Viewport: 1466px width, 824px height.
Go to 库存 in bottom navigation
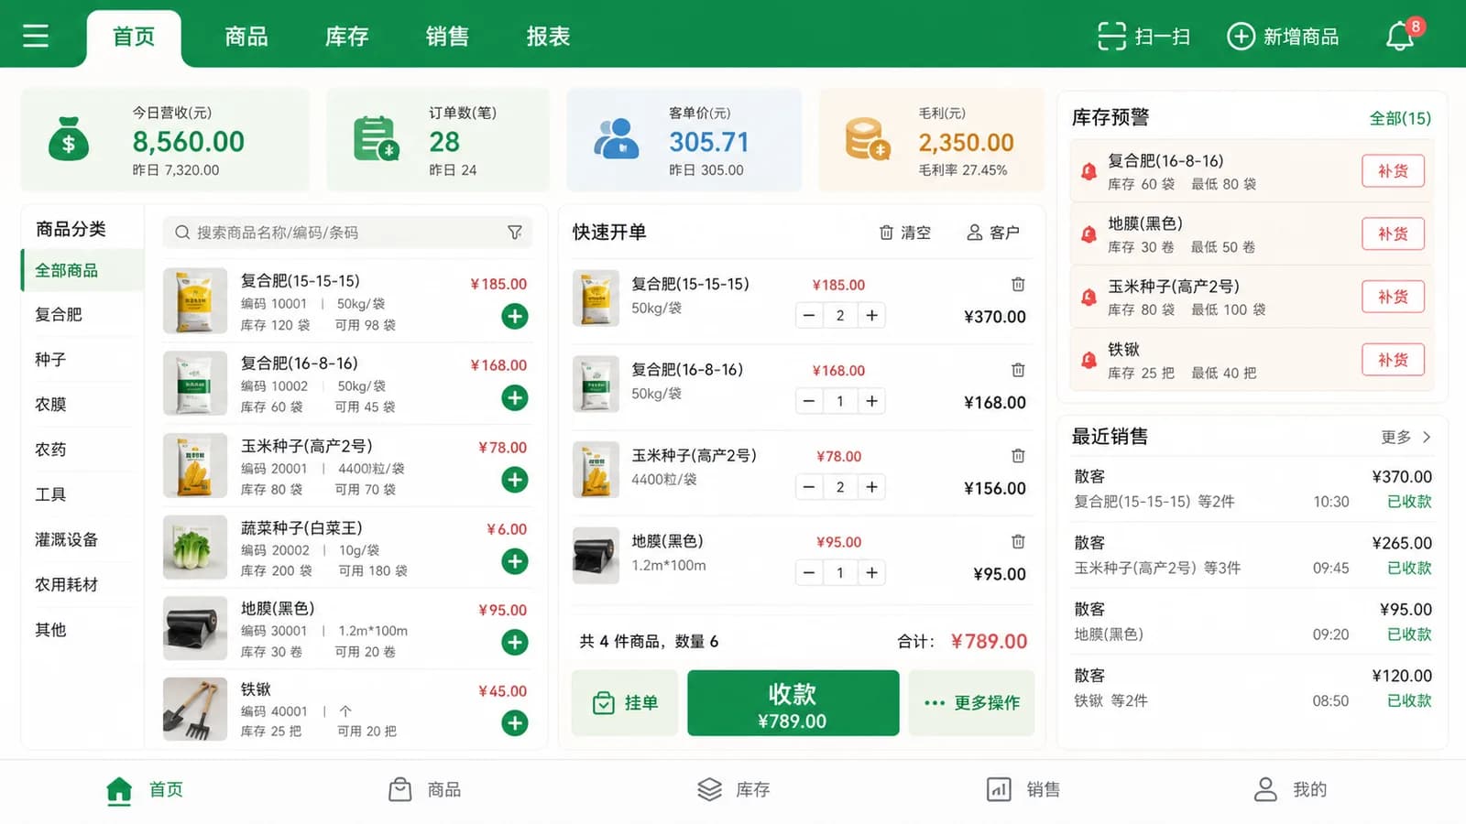733,790
